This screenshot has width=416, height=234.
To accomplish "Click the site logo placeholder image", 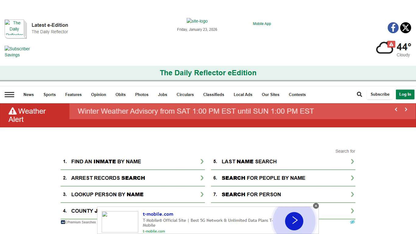I will [x=197, y=21].
